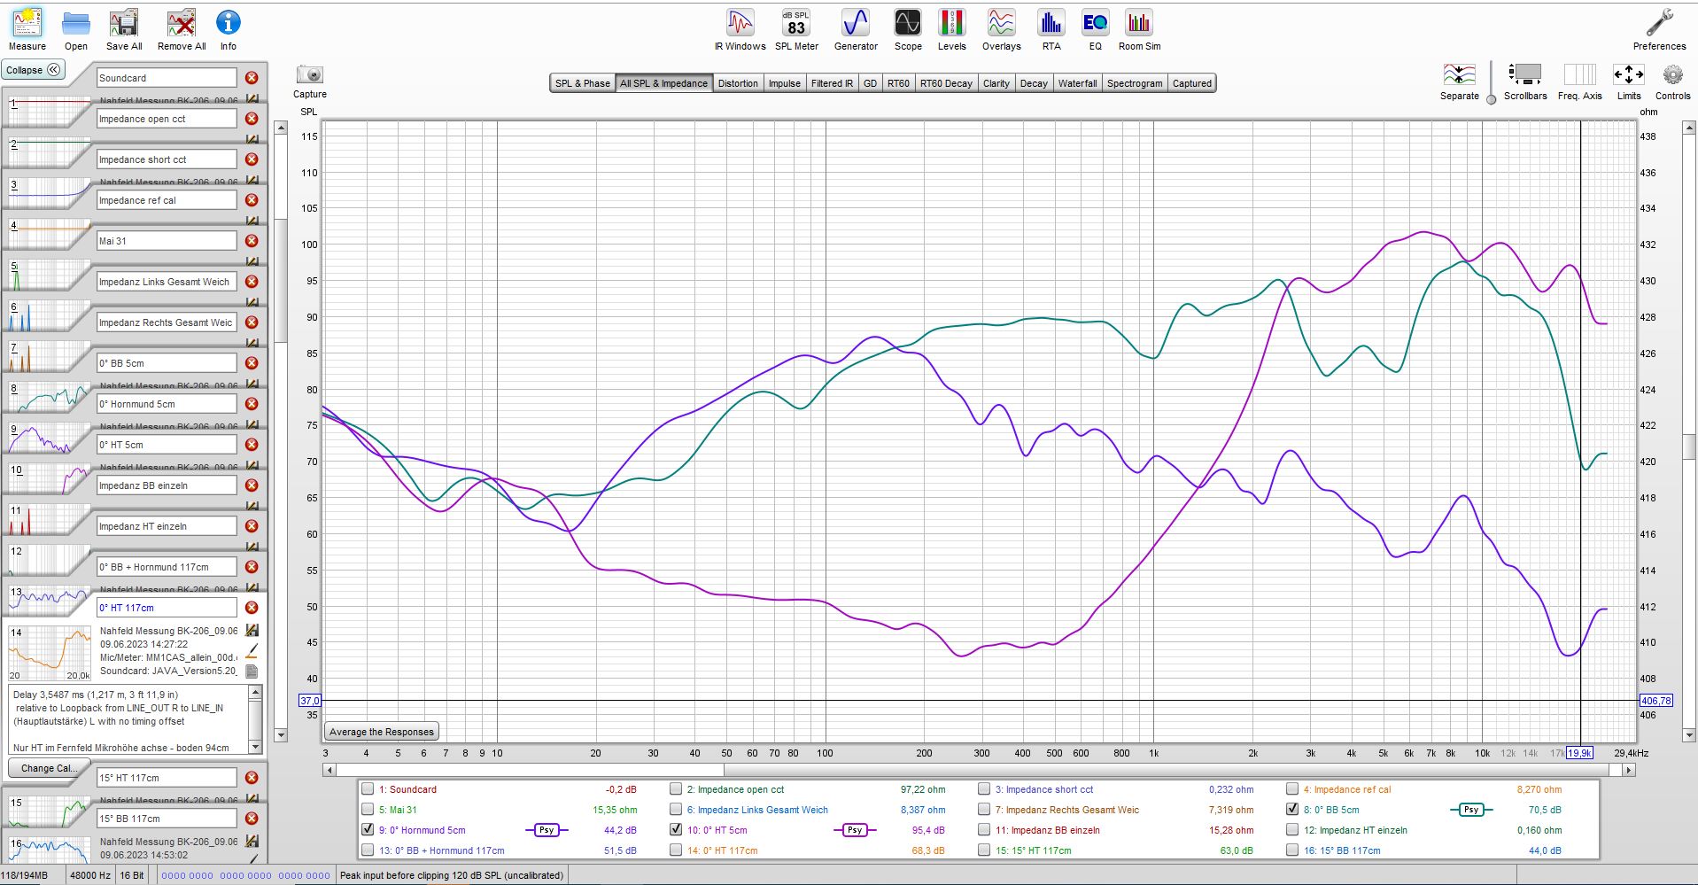Open the EQ window
This screenshot has width=1698, height=885.
pyautogui.click(x=1096, y=30)
